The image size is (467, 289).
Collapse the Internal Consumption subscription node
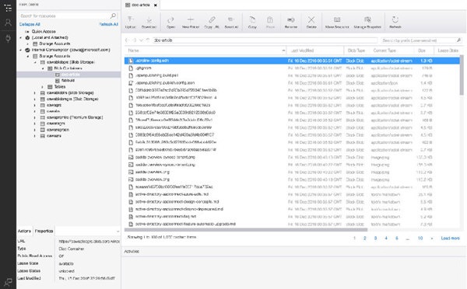21,50
